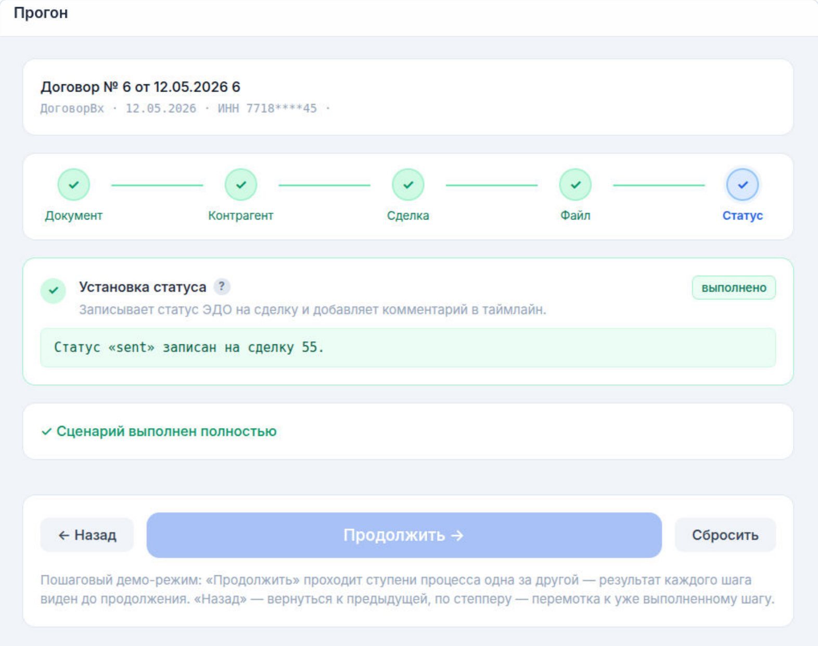The height and width of the screenshot is (646, 818).
Task: Go back with the Назад button
Action: 87,535
